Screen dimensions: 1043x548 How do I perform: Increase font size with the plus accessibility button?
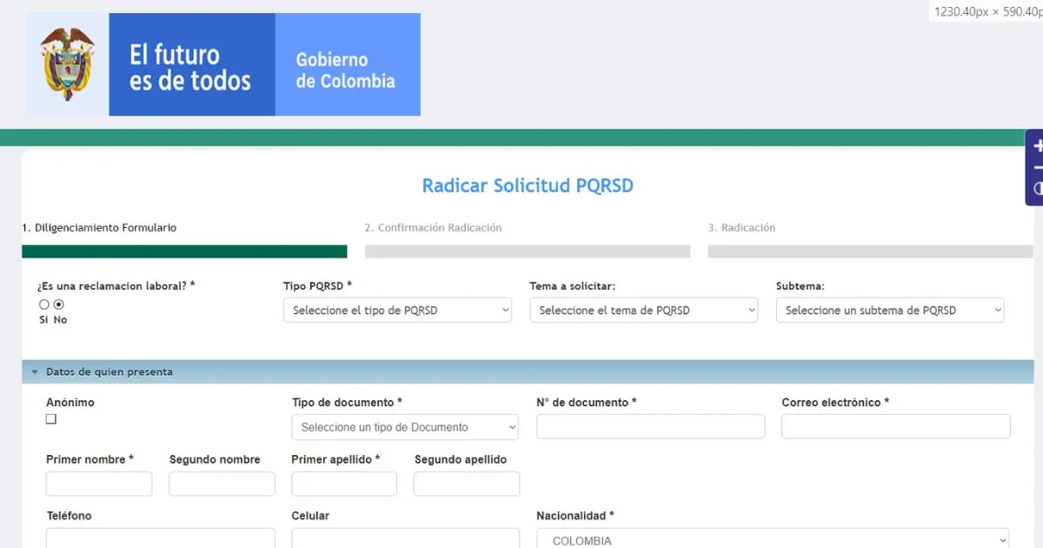(x=1038, y=146)
